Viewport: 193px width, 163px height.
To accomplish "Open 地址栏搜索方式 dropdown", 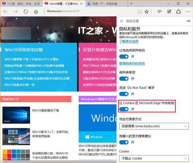I will point(154,126).
